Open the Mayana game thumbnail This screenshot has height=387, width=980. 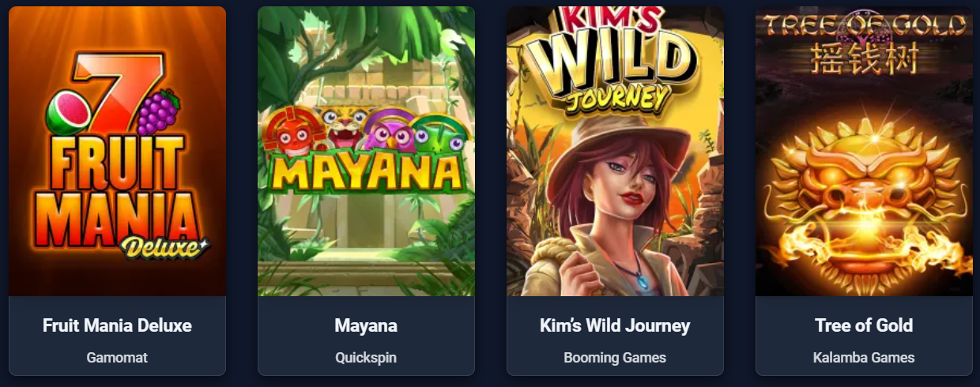pos(366,152)
